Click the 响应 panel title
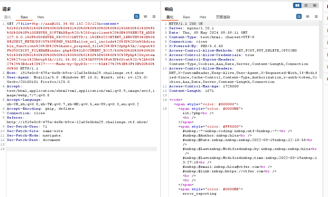 (x=169, y=9)
